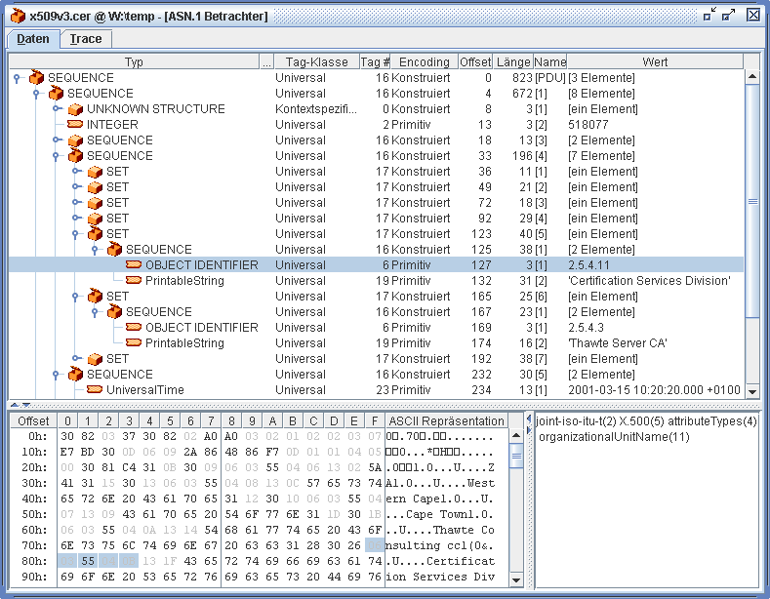Click the box icon of UNKNOWN STRUCTURE

tap(75, 109)
